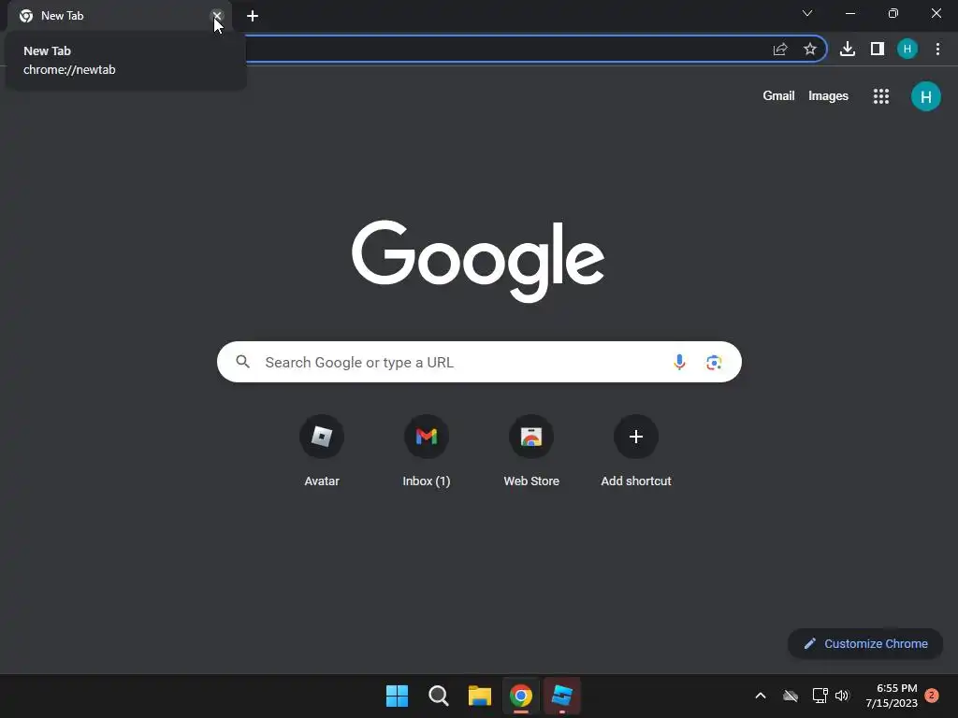Click the Chrome taskbar icon
The height and width of the screenshot is (718, 958).
tap(521, 696)
